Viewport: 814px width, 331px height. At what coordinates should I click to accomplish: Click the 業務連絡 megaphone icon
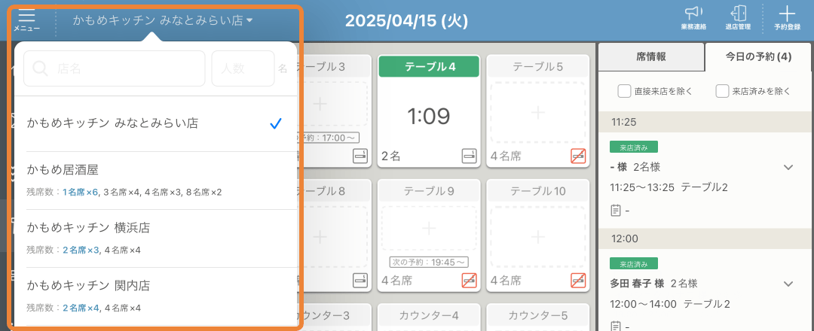(692, 15)
